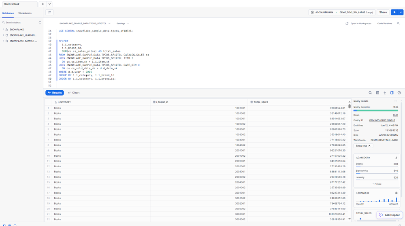Download the query results
405x226 pixels.
point(384,93)
